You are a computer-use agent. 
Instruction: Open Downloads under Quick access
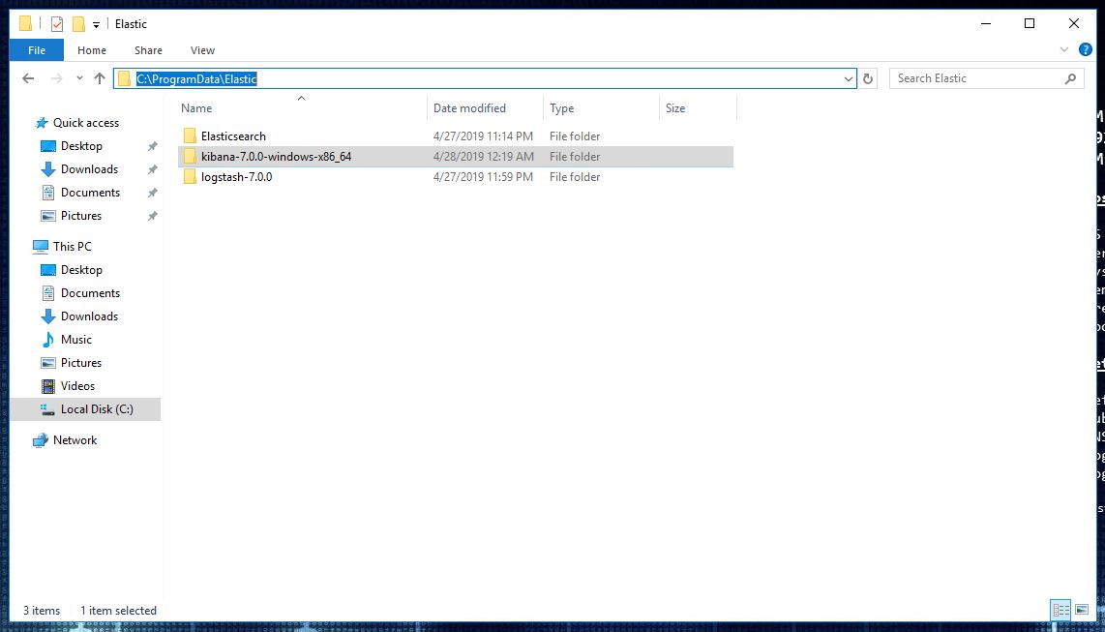(89, 169)
